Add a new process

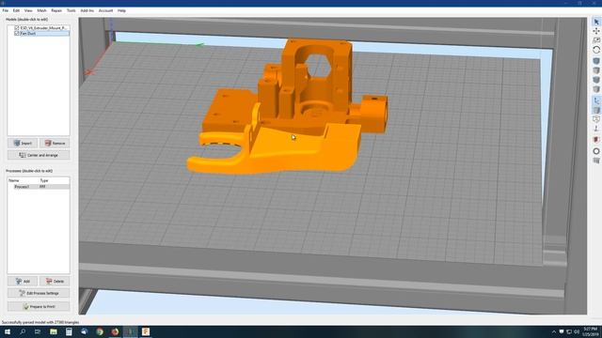click(23, 281)
